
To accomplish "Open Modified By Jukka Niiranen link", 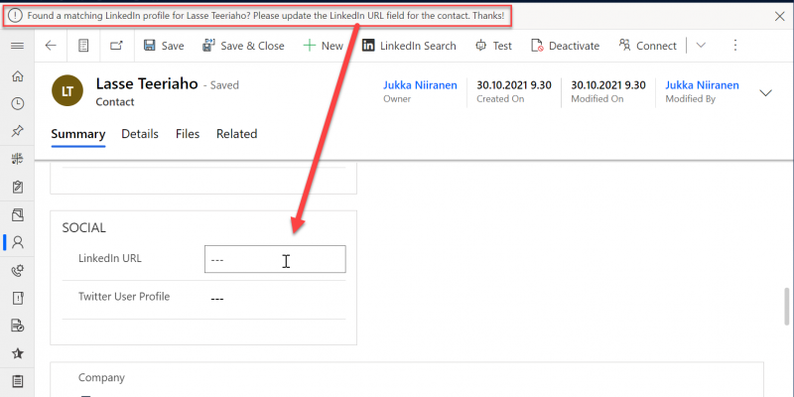I will pyautogui.click(x=702, y=85).
